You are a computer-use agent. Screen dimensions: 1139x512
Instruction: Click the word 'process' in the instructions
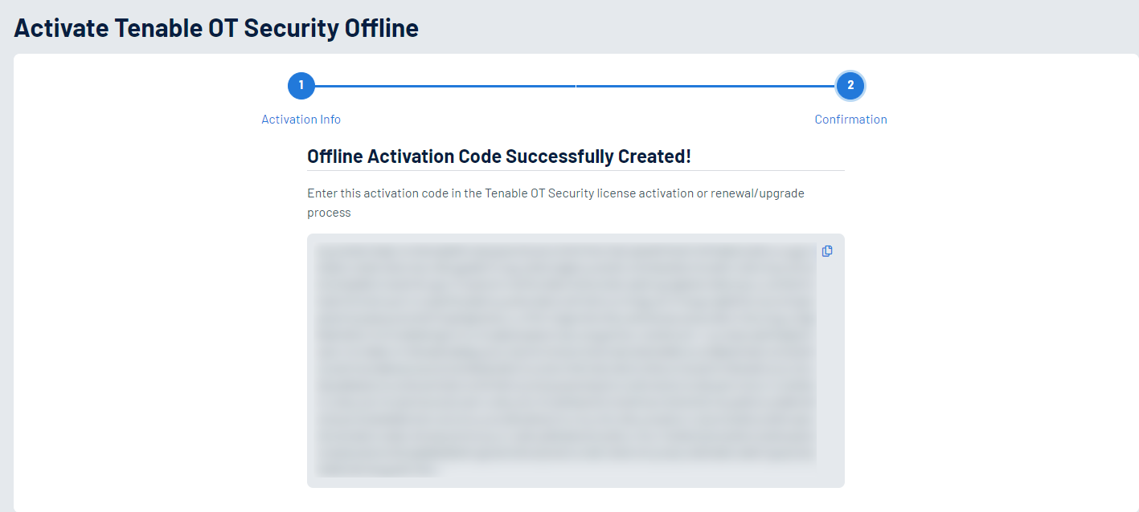pos(329,213)
